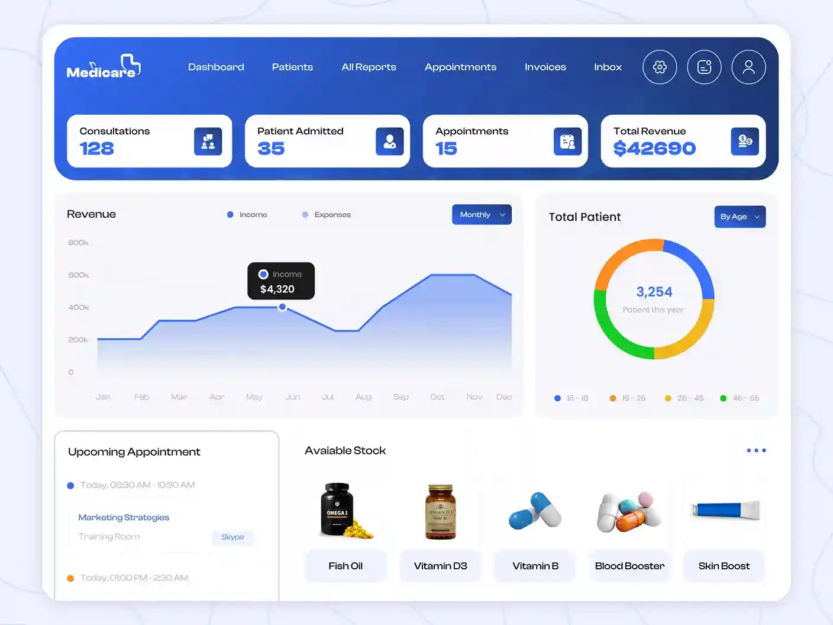Open the Inbox page
The image size is (833, 625).
[x=608, y=67]
